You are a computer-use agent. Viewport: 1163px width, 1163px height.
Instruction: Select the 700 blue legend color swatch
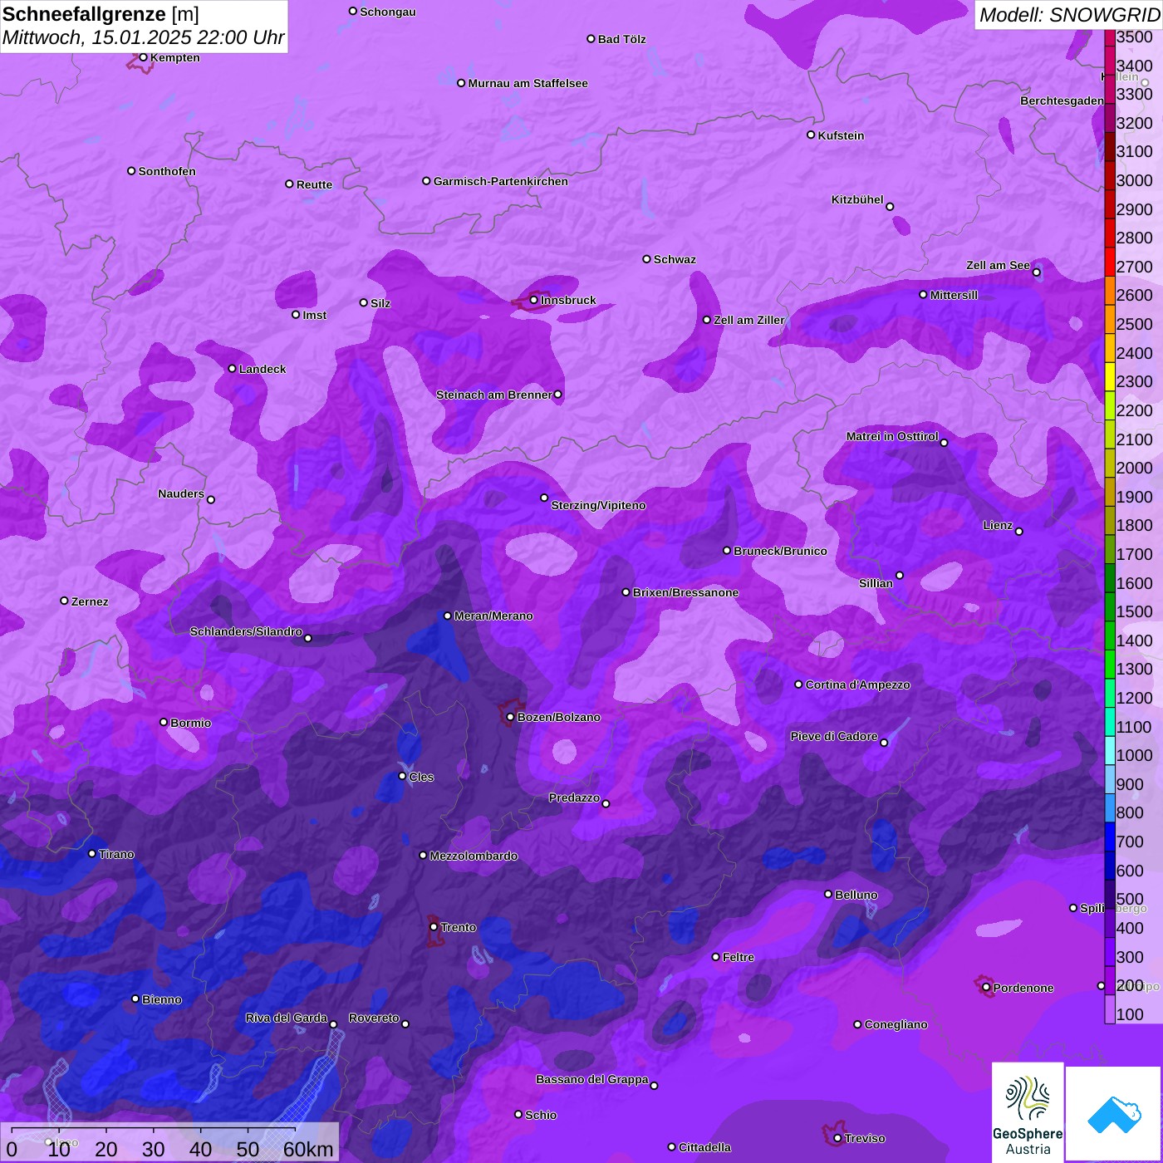click(x=1110, y=837)
